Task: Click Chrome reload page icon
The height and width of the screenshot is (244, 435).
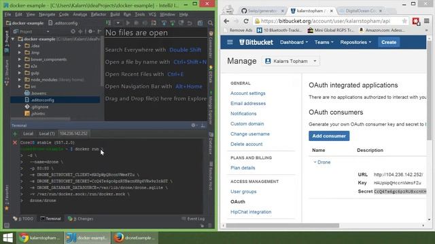Action: (x=246, y=21)
